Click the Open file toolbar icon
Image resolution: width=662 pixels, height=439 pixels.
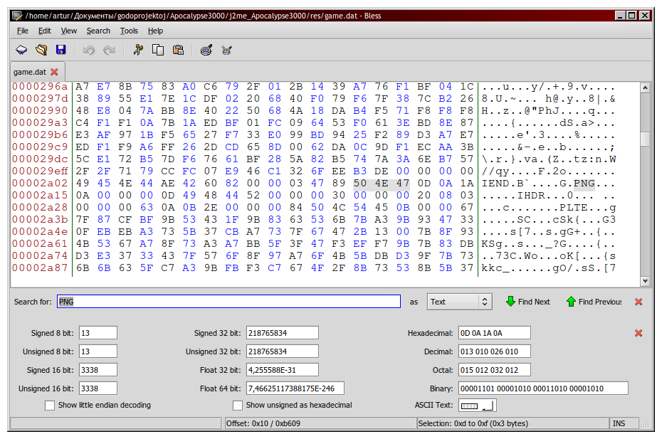pyautogui.click(x=41, y=51)
